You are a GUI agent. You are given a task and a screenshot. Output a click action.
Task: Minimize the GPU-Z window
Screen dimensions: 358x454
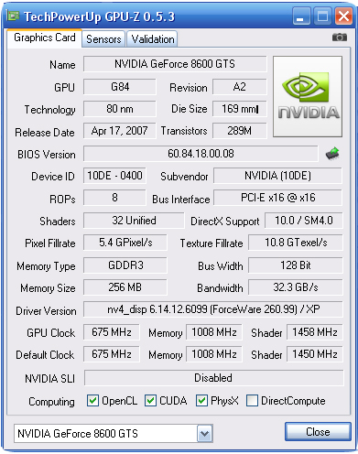(301, 16)
